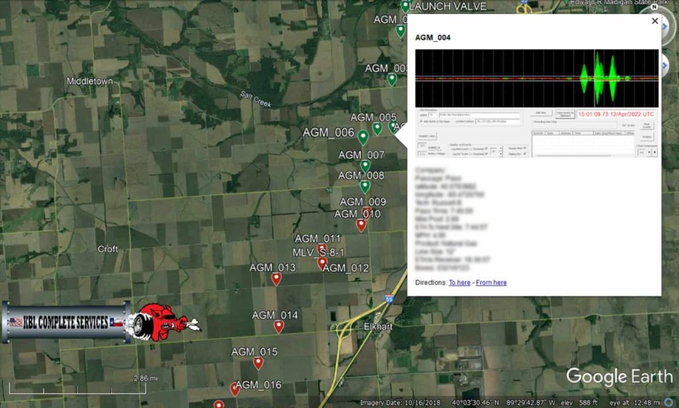Click the AGM_007 placemark label
Image resolution: width=679 pixels, height=408 pixels.
pyautogui.click(x=361, y=155)
